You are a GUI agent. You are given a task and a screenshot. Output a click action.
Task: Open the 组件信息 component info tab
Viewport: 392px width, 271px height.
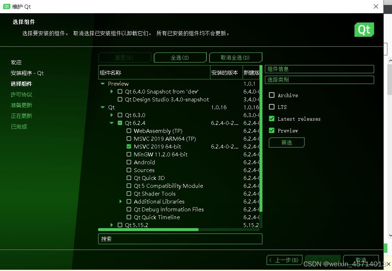coord(319,69)
